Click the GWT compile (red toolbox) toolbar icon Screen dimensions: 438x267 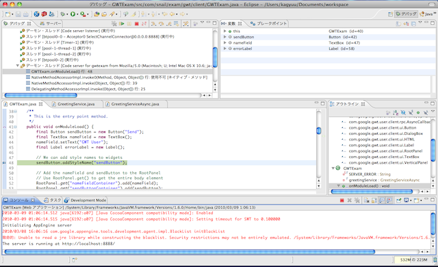pyautogui.click(x=44, y=14)
